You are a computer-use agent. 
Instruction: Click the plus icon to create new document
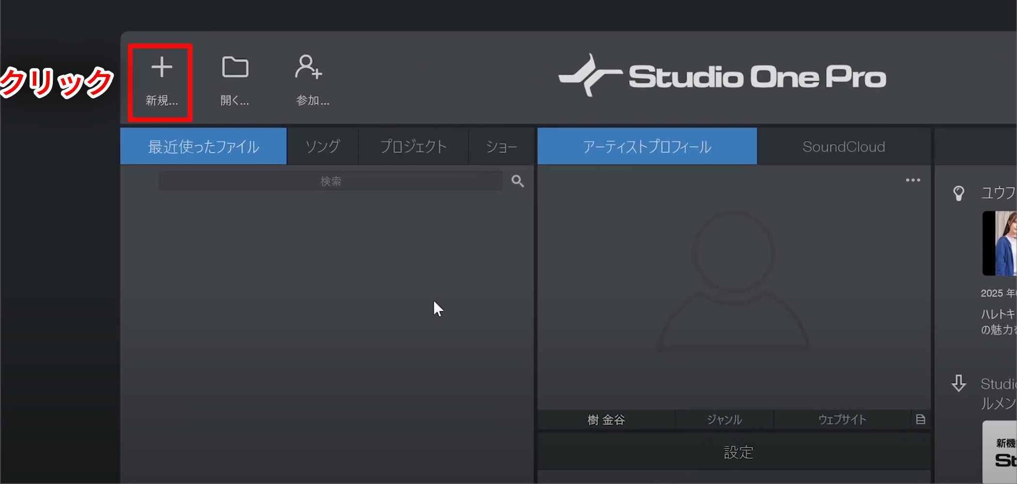tap(161, 68)
